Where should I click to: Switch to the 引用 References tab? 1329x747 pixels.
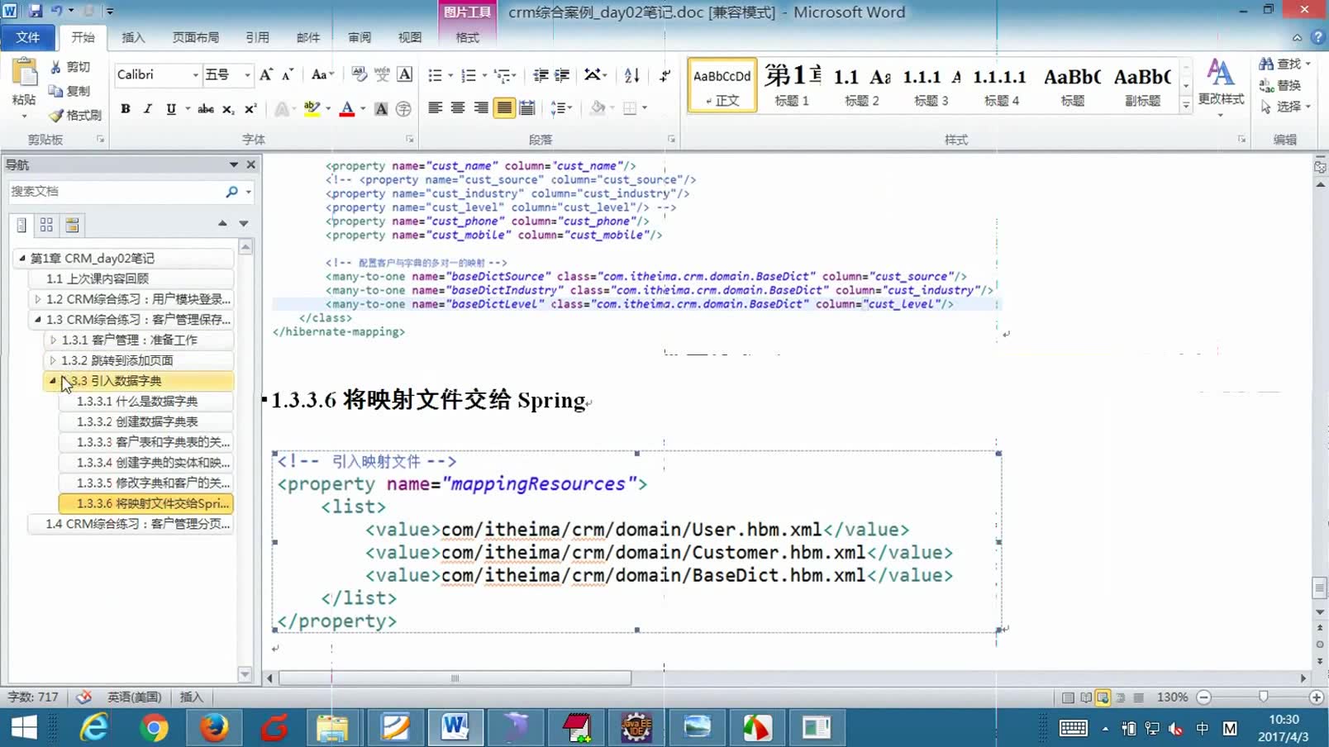(x=257, y=37)
